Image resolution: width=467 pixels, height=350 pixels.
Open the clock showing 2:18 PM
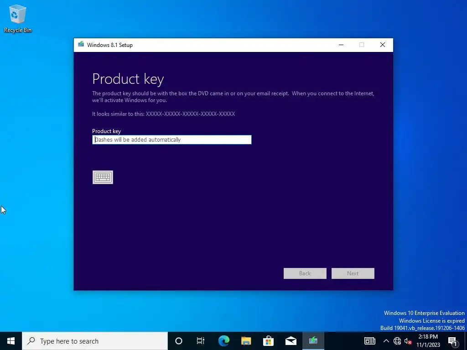[428, 341]
